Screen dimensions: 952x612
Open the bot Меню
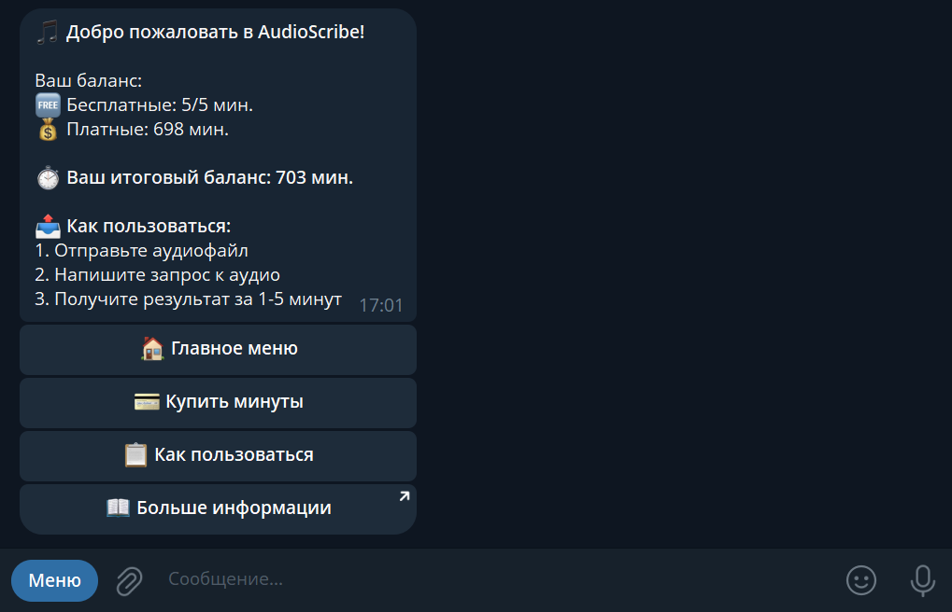(53, 579)
